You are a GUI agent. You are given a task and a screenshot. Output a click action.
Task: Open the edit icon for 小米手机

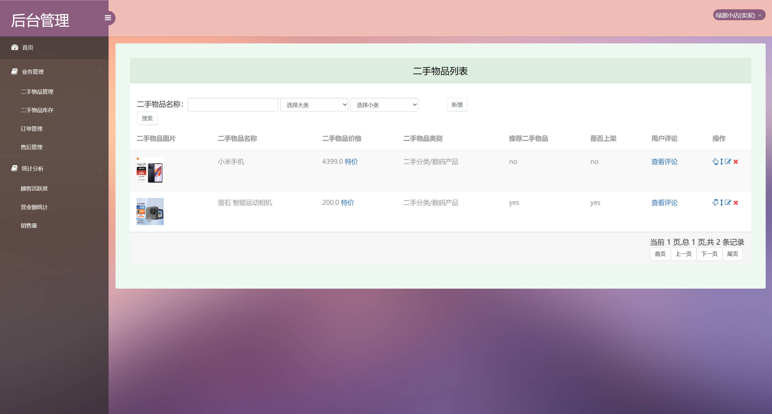(728, 161)
